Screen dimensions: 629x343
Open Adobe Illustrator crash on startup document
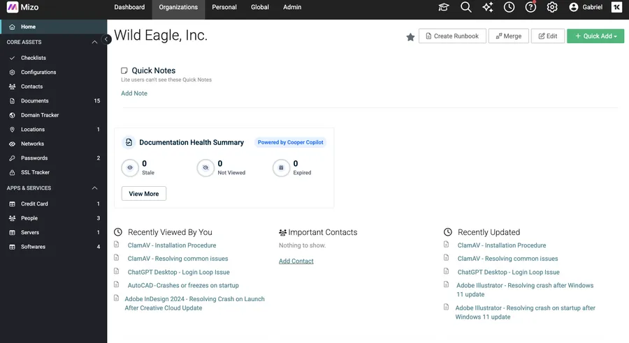click(x=525, y=312)
